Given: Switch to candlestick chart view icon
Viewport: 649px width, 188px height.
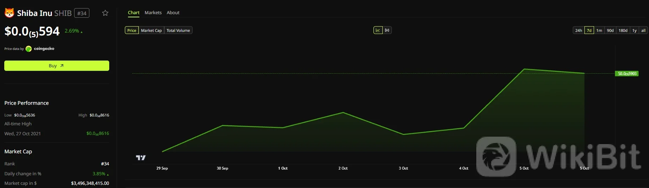Looking at the screenshot, I should (387, 30).
